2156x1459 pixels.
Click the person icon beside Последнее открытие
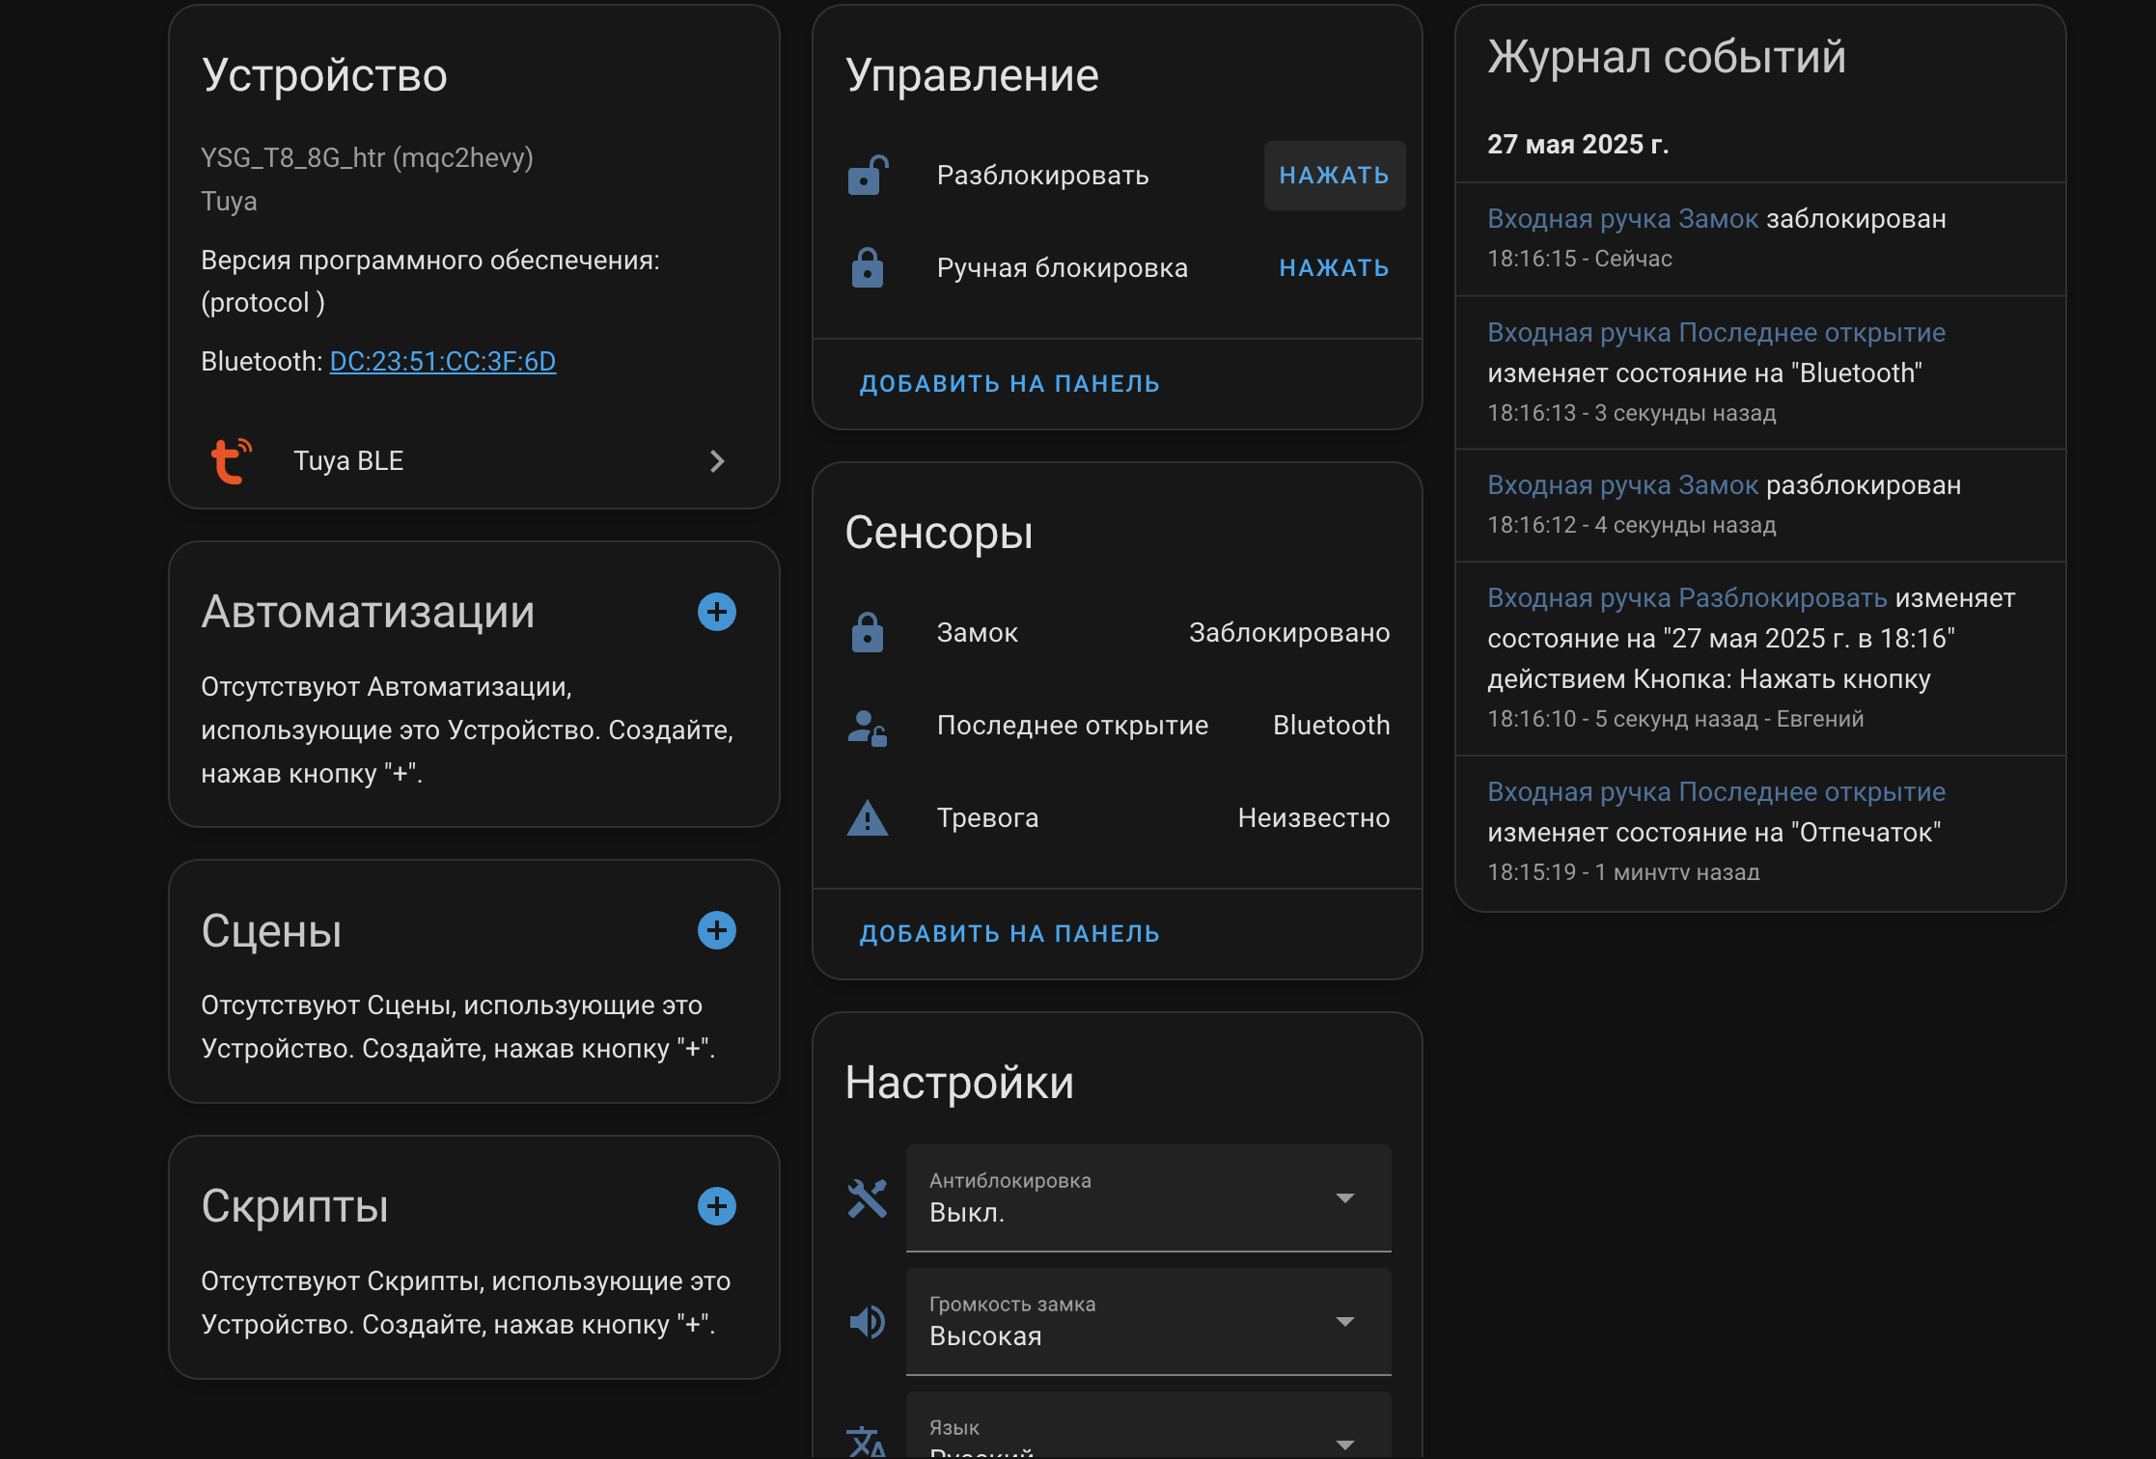click(x=867, y=725)
